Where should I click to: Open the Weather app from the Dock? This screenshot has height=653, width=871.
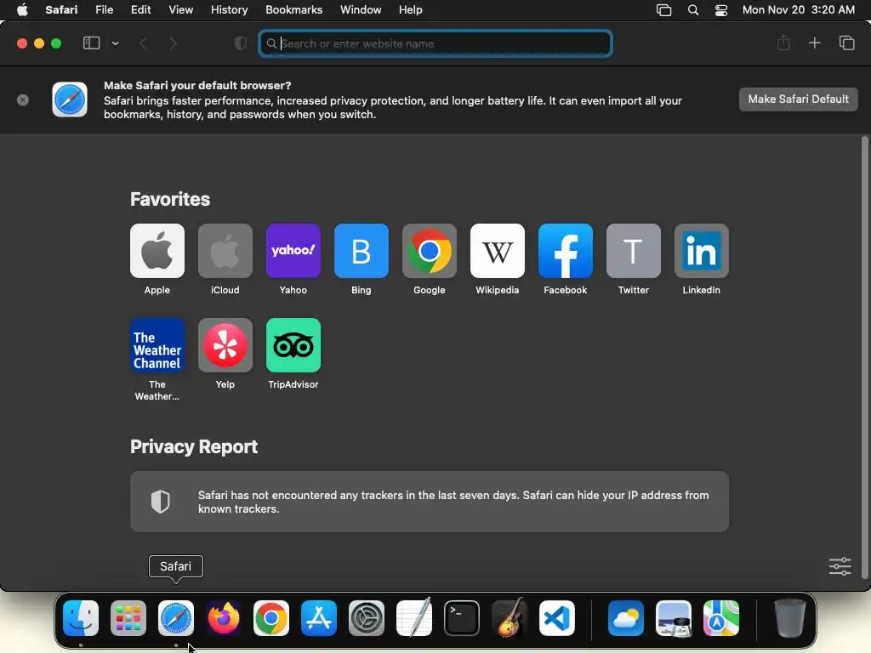[x=626, y=617]
